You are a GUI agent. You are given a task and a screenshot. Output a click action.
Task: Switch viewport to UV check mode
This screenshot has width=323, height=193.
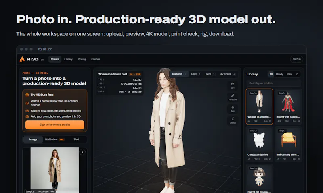pos(227,74)
